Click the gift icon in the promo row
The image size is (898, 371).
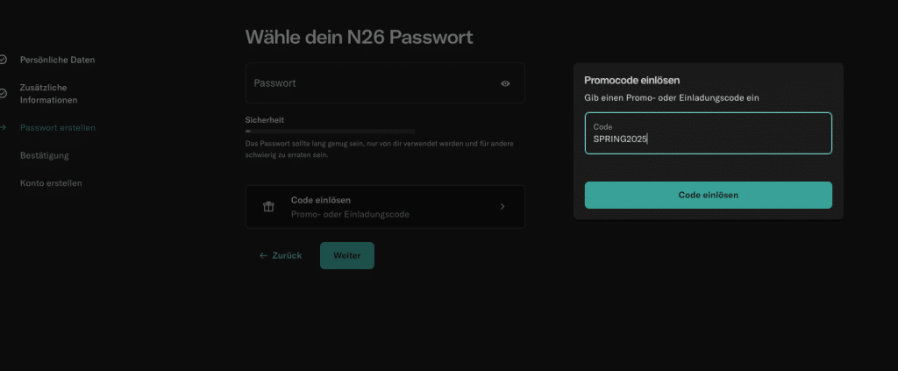[269, 207]
